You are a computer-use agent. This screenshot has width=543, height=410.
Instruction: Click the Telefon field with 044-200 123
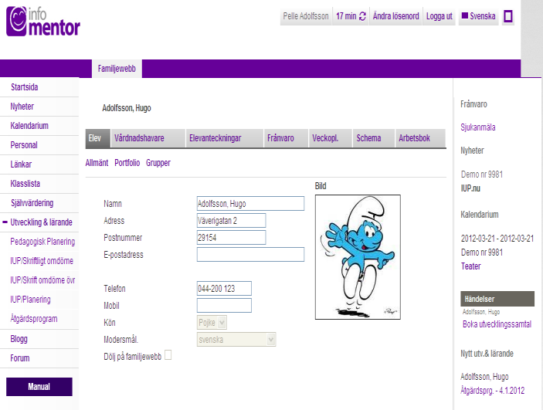coord(224,289)
